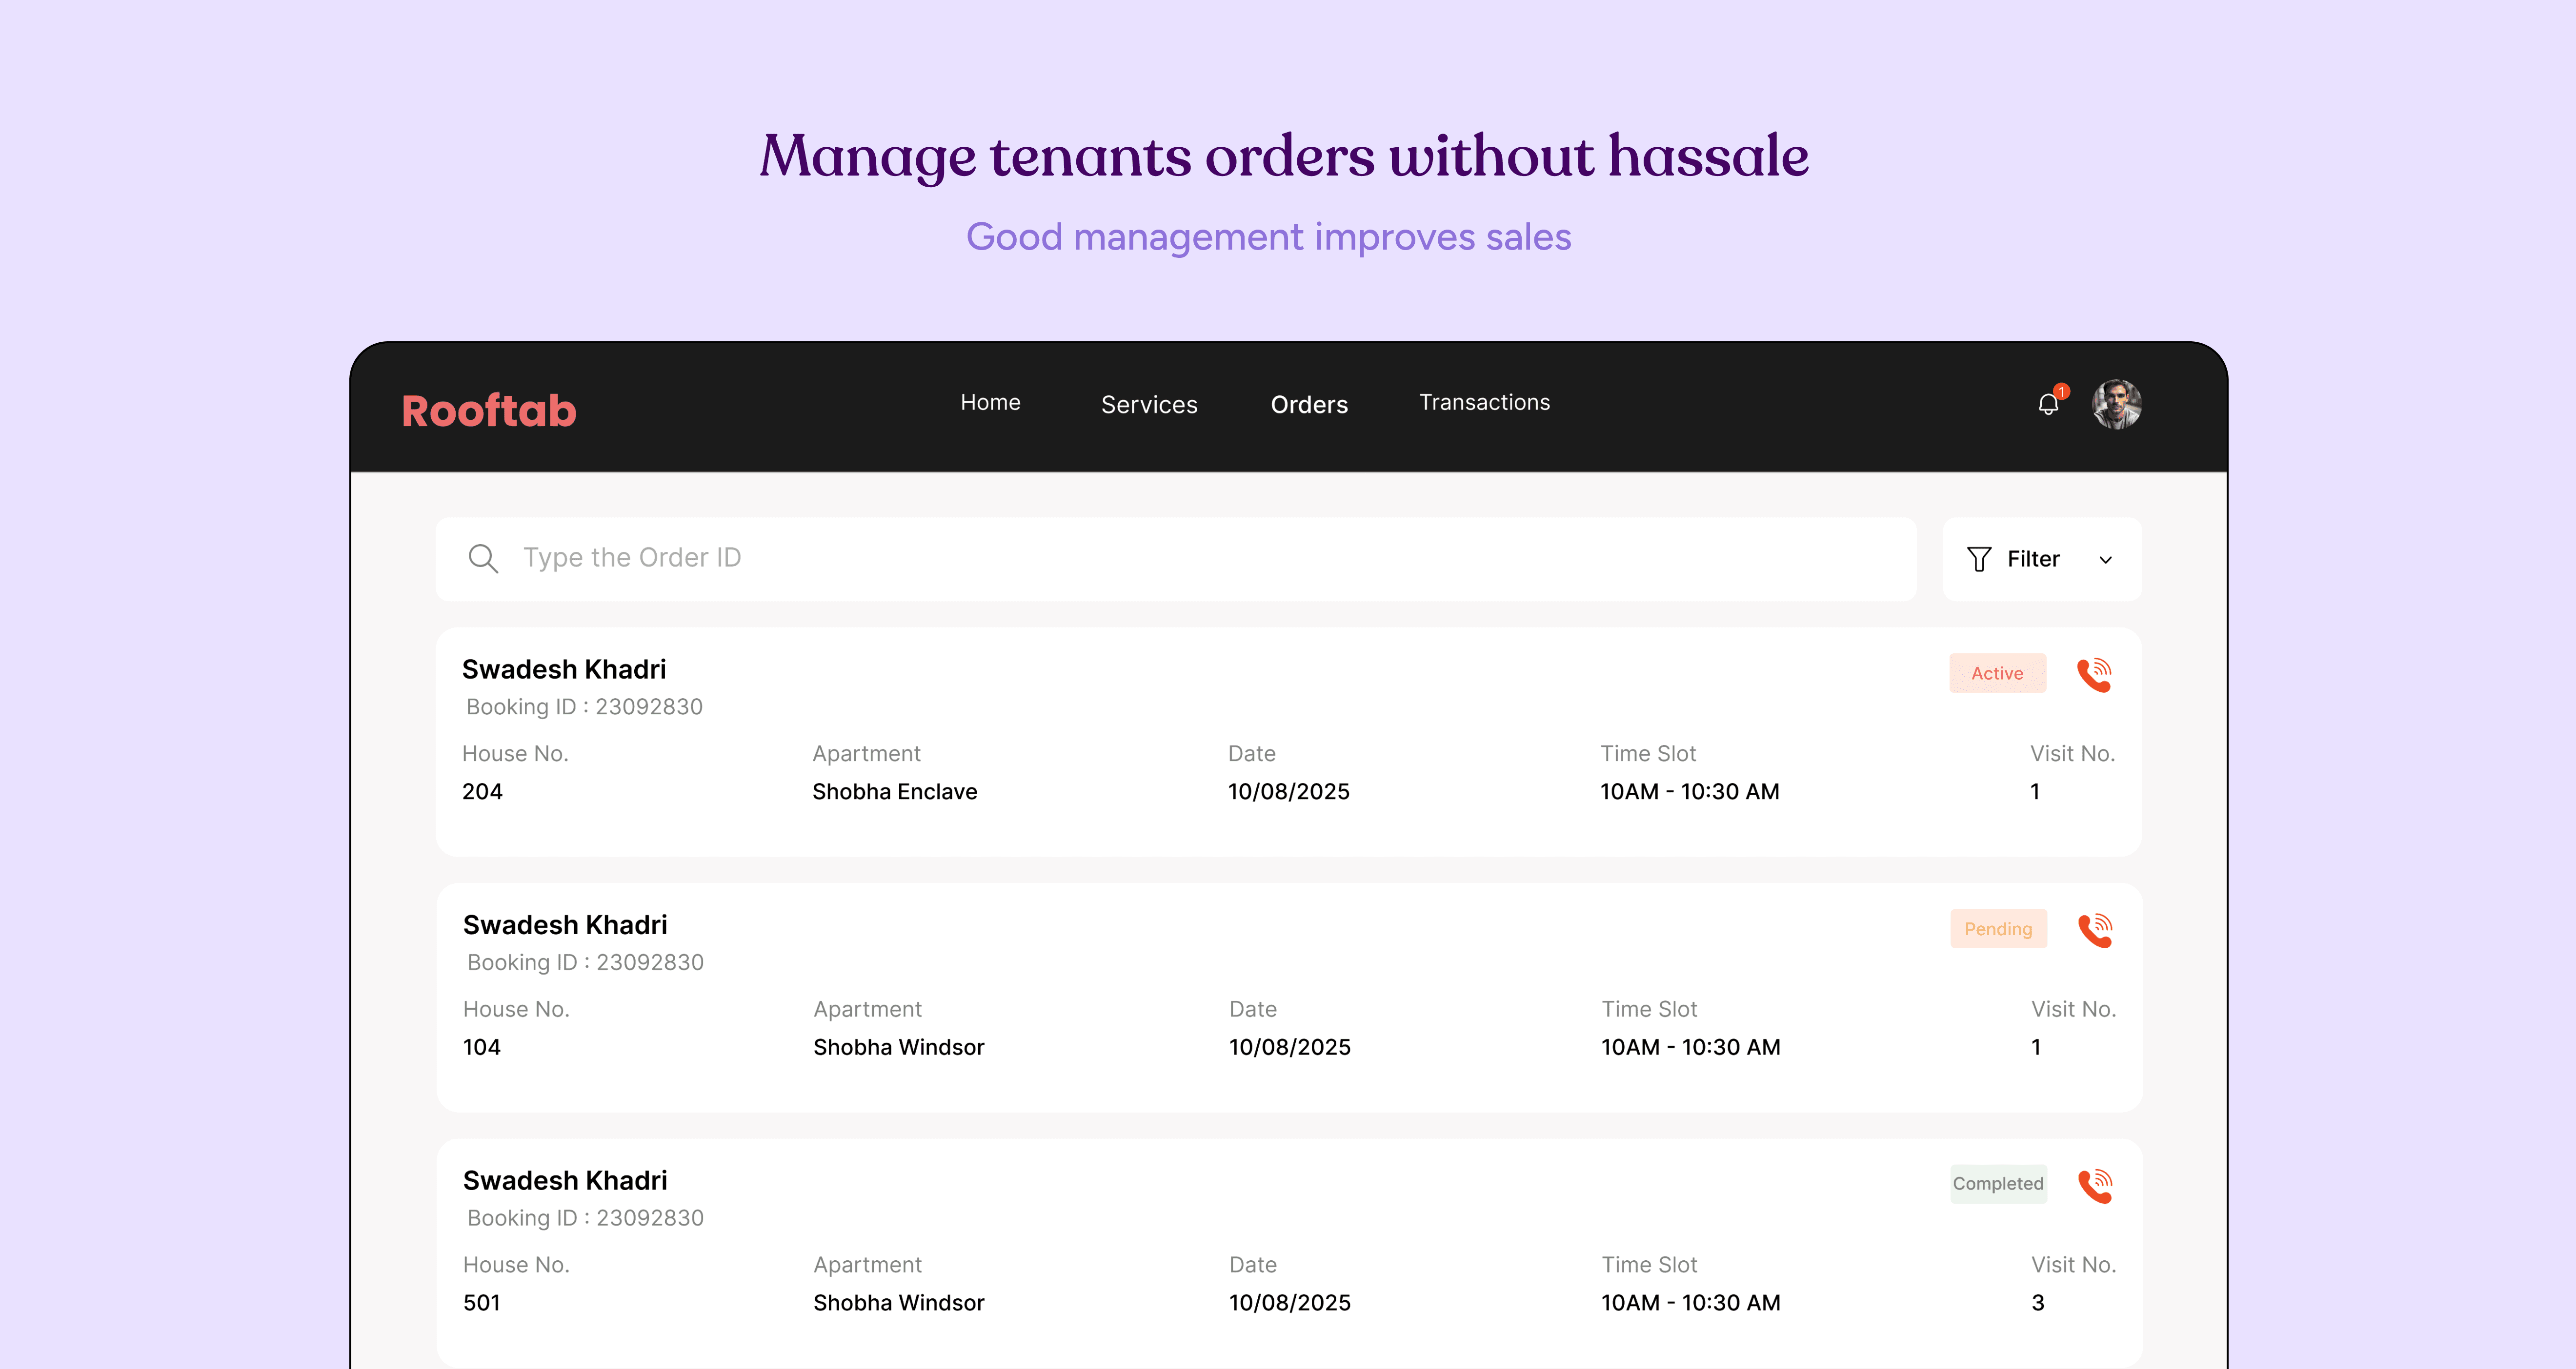Call tenant on the Pending order
Image resolution: width=2576 pixels, height=1369 pixels.
pyautogui.click(x=2095, y=930)
